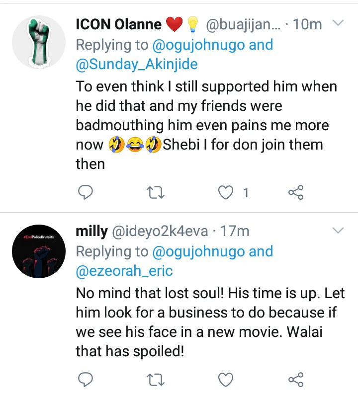
Task: Open @Sunday_Akinjide mention link
Action: coord(136,65)
